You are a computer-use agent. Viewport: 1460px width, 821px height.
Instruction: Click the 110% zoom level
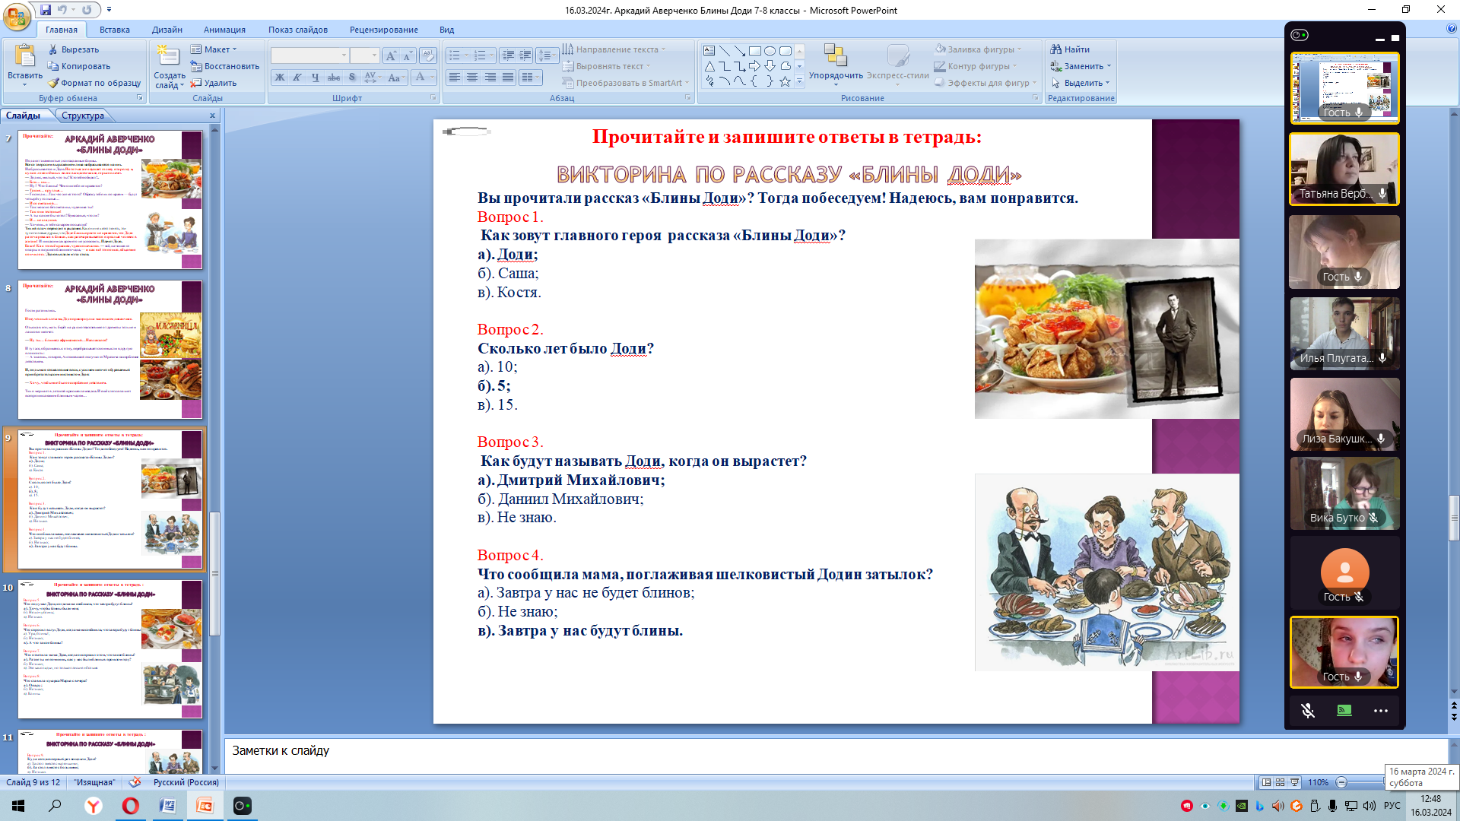1318,782
